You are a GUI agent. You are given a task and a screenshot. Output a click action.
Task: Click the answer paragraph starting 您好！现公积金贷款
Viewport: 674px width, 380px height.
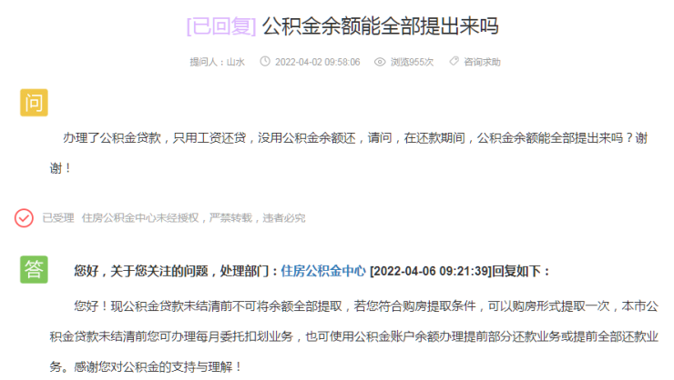[x=354, y=336]
